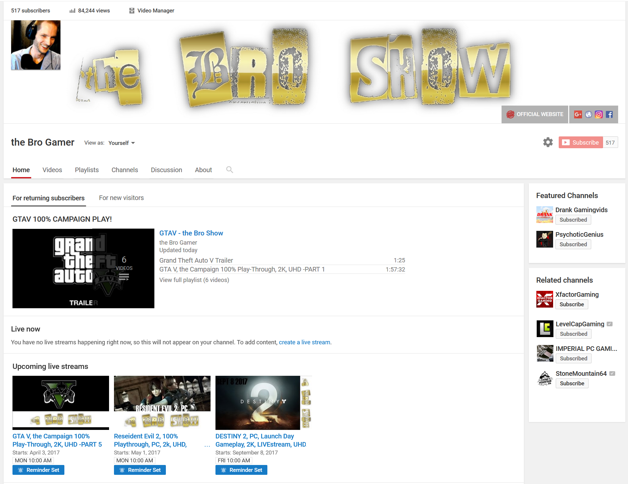The height and width of the screenshot is (484, 628).
Task: Open the Channels tab
Action: coord(125,170)
